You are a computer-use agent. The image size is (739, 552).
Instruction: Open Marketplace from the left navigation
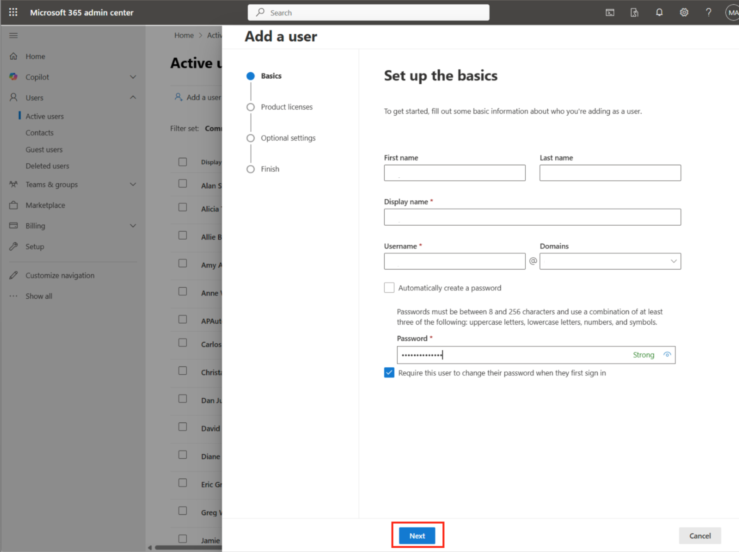(45, 205)
